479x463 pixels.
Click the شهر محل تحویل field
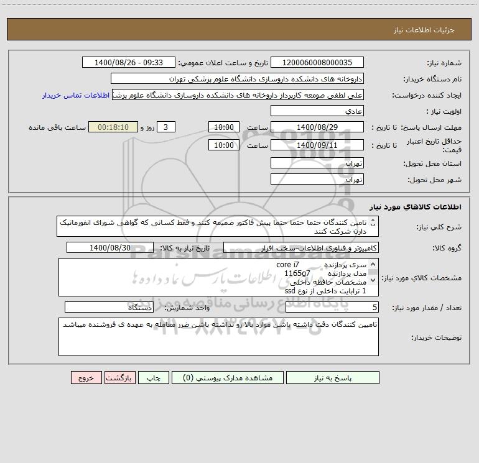317,180
